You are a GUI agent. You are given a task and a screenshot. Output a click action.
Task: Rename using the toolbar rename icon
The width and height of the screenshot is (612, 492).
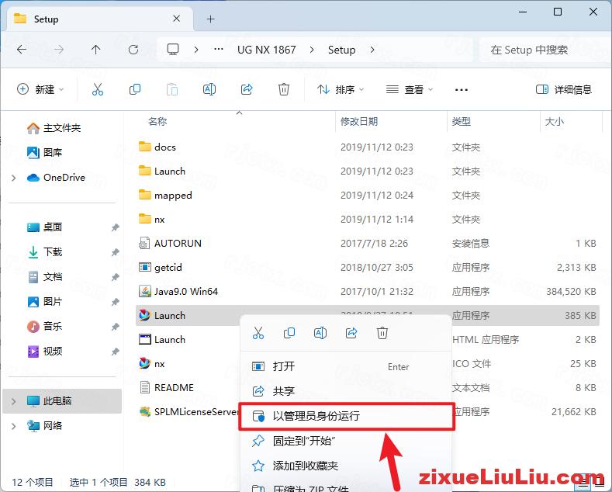click(209, 89)
